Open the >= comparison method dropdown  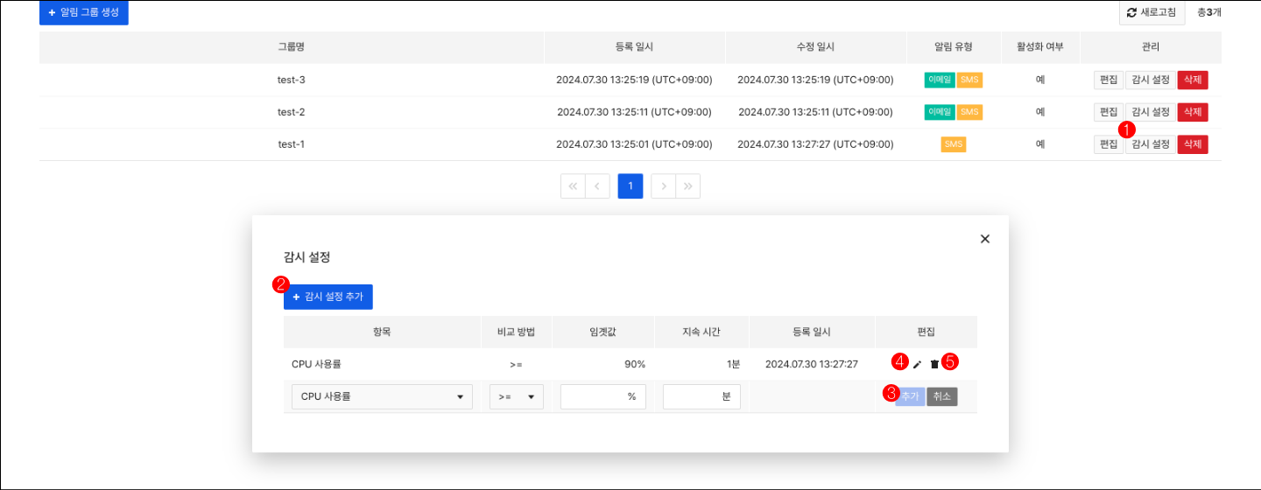[517, 396]
